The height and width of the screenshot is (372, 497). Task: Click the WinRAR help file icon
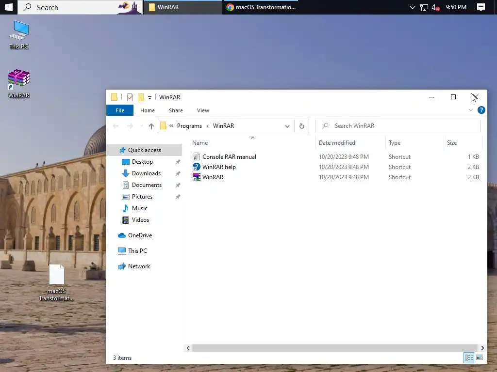click(196, 167)
